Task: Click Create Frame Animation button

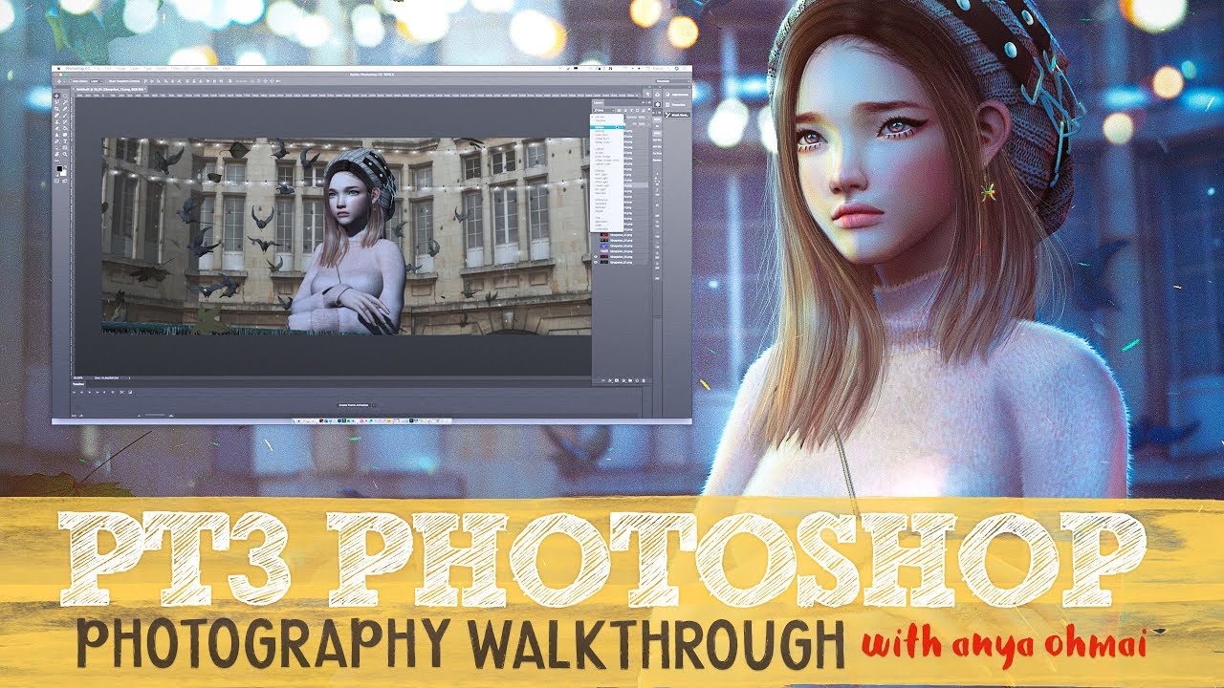Action: [x=353, y=405]
